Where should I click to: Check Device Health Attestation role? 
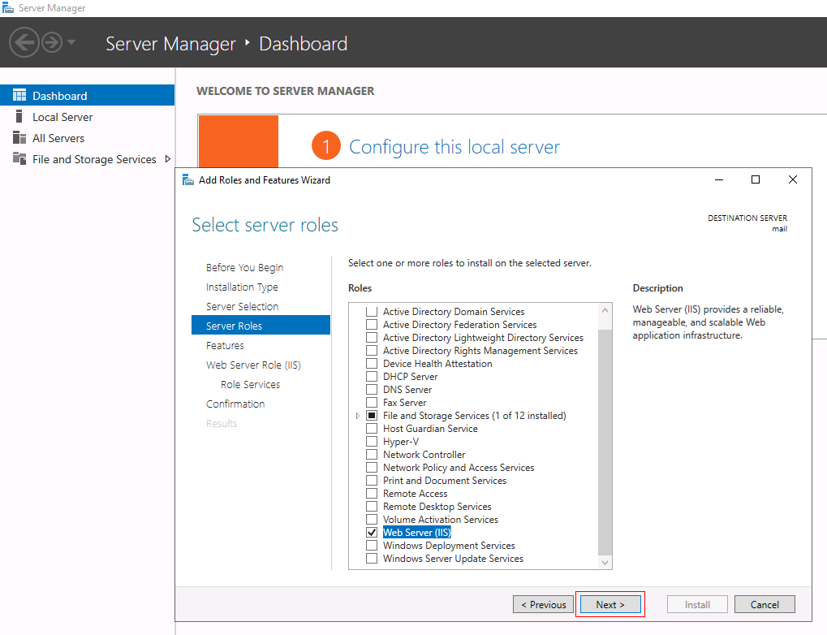(372, 363)
